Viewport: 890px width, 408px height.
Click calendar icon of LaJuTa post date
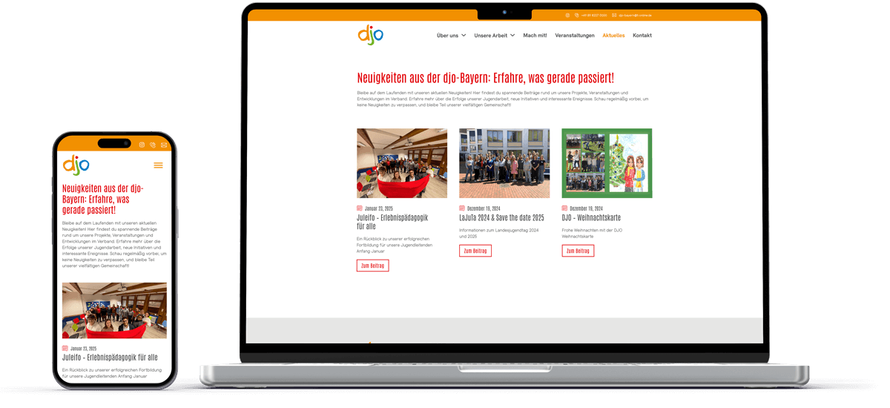pos(462,208)
